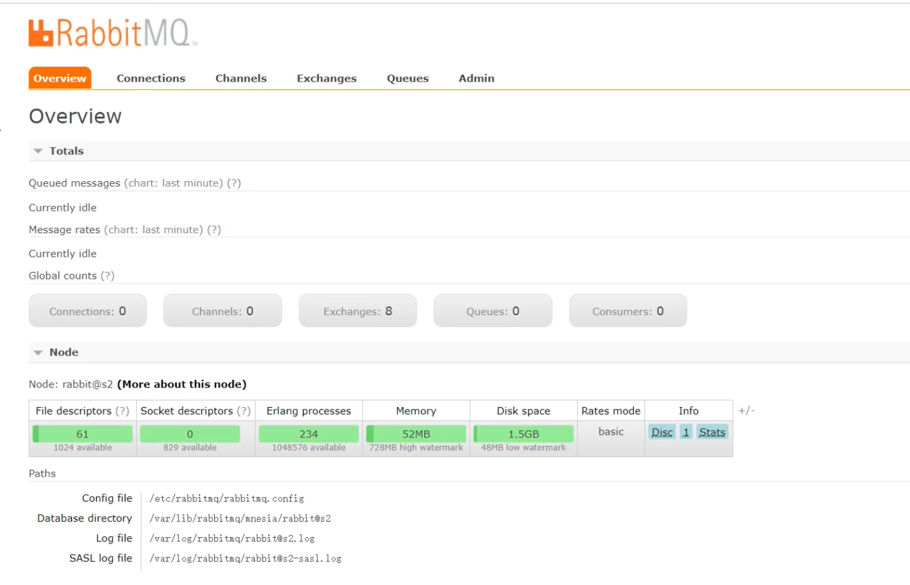Click the Queues: 0 count button
This screenshot has width=910, height=585.
pos(493,311)
